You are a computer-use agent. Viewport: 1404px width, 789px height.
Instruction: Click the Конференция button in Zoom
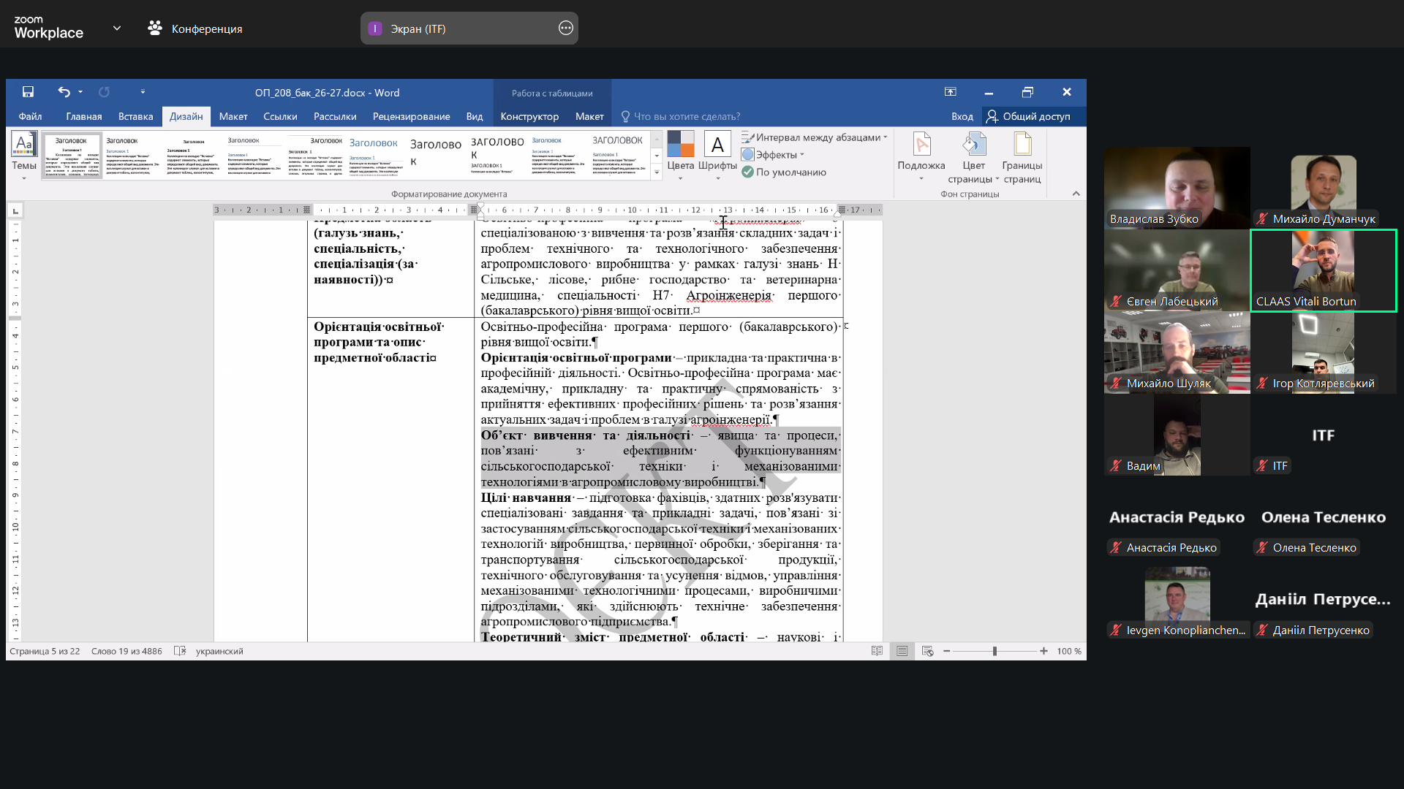point(195,28)
